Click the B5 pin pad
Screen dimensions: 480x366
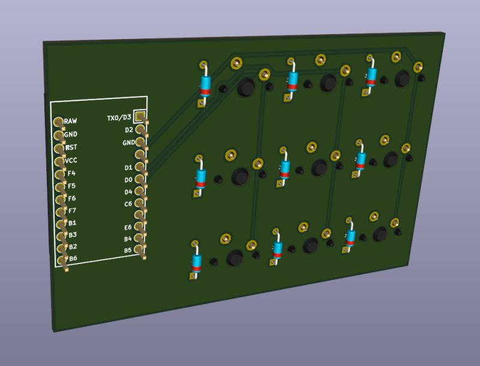pos(139,249)
